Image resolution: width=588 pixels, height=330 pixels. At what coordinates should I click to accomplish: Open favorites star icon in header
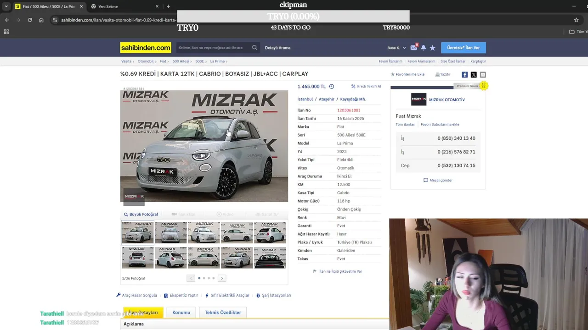(x=432, y=48)
